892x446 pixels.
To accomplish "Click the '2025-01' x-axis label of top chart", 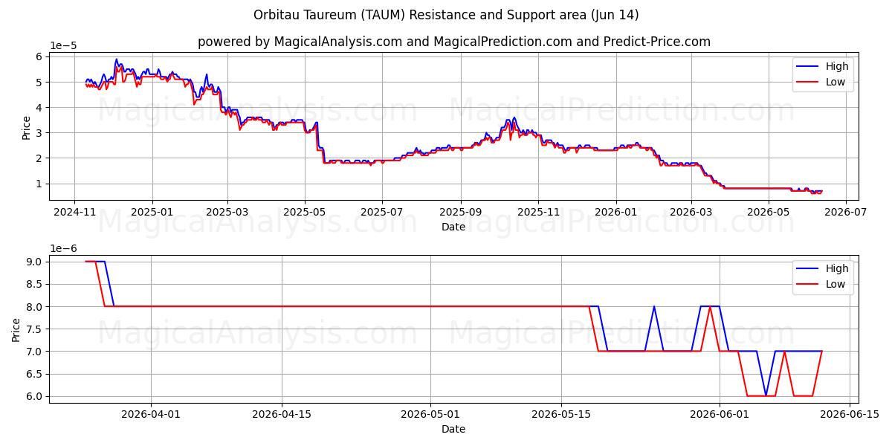I will 152,212.
